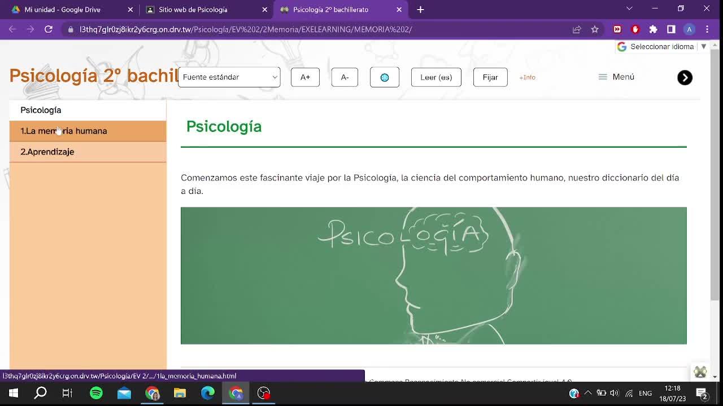Switch the ENG input language
723x406 pixels.
[645, 393]
